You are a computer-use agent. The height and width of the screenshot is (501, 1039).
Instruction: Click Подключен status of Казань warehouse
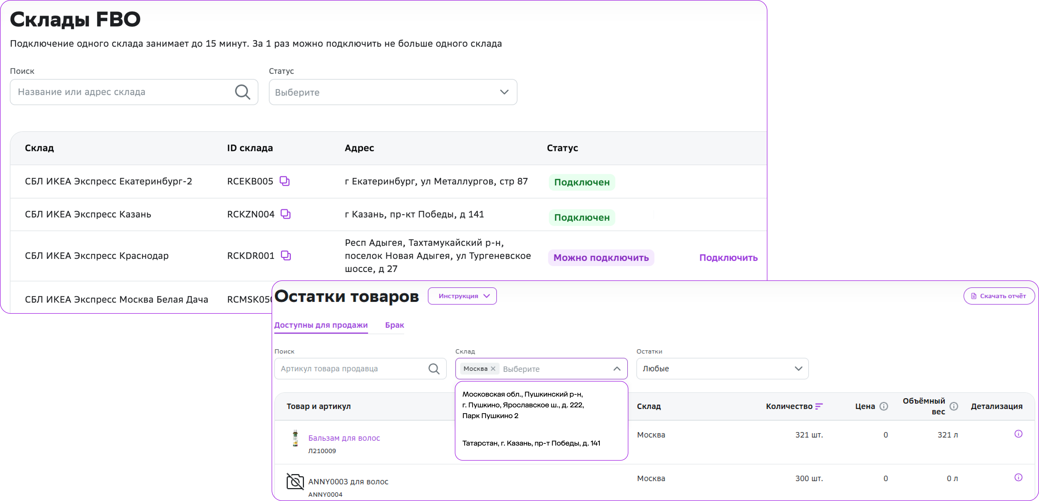click(x=582, y=217)
